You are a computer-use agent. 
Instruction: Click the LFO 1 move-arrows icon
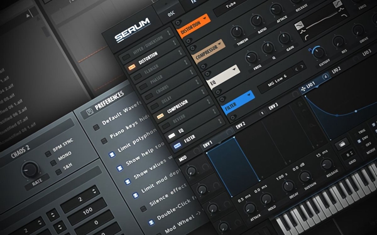pyautogui.click(x=303, y=89)
